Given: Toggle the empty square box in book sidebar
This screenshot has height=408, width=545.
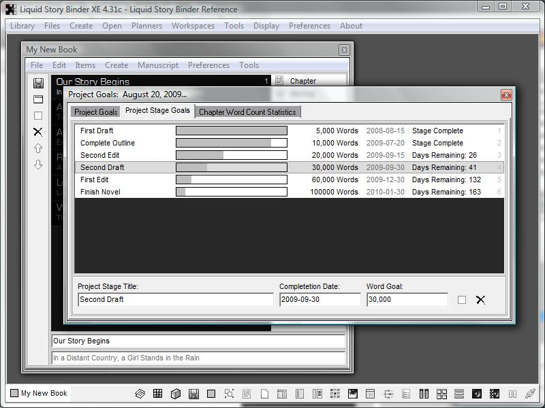Looking at the screenshot, I should point(38,116).
